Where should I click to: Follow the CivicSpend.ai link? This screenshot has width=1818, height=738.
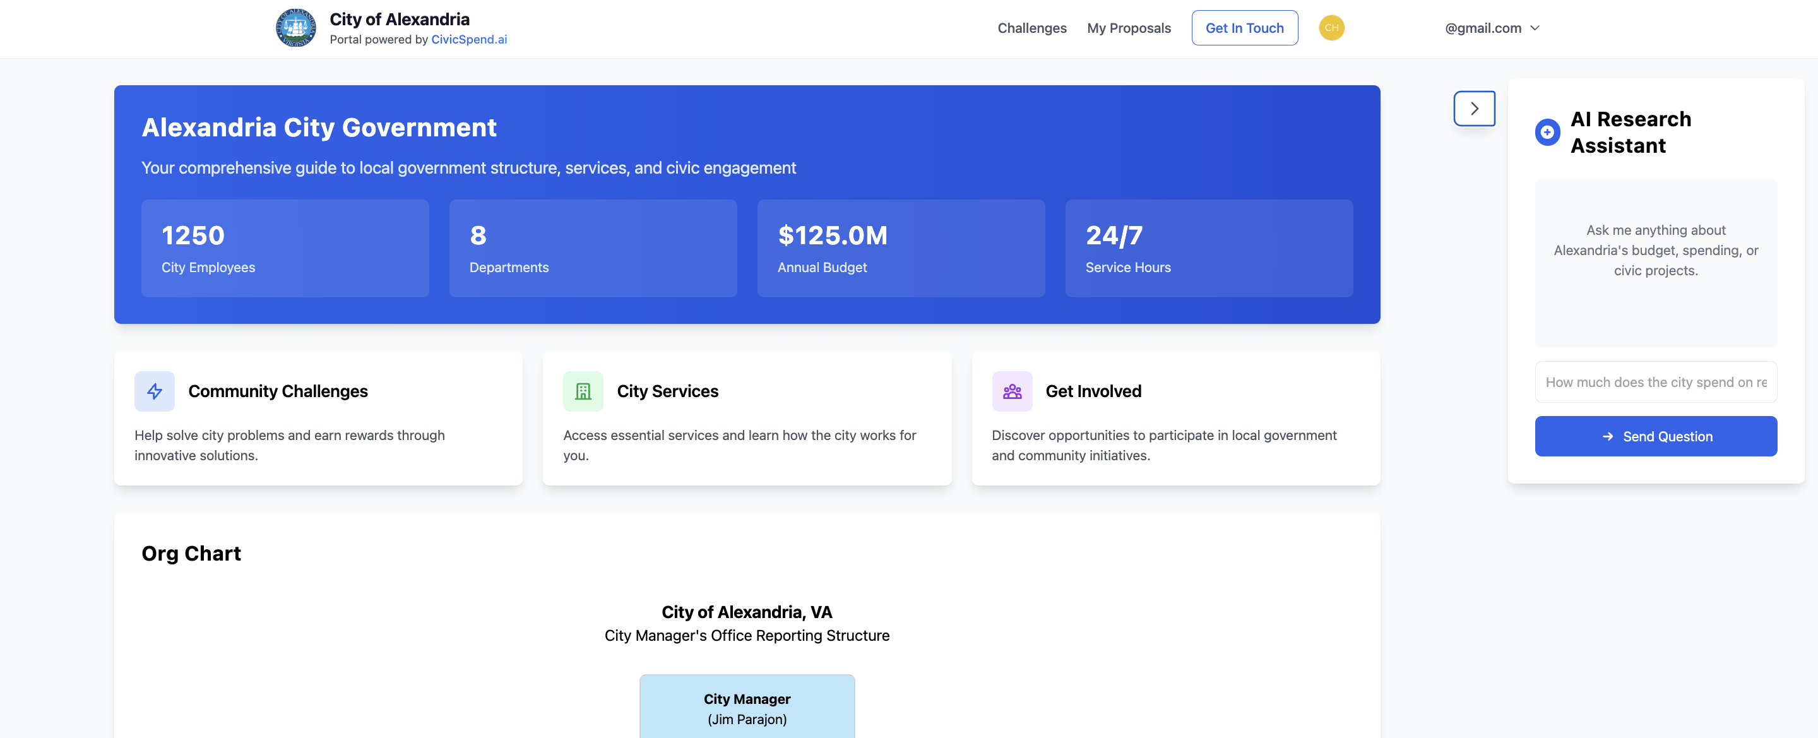point(468,40)
